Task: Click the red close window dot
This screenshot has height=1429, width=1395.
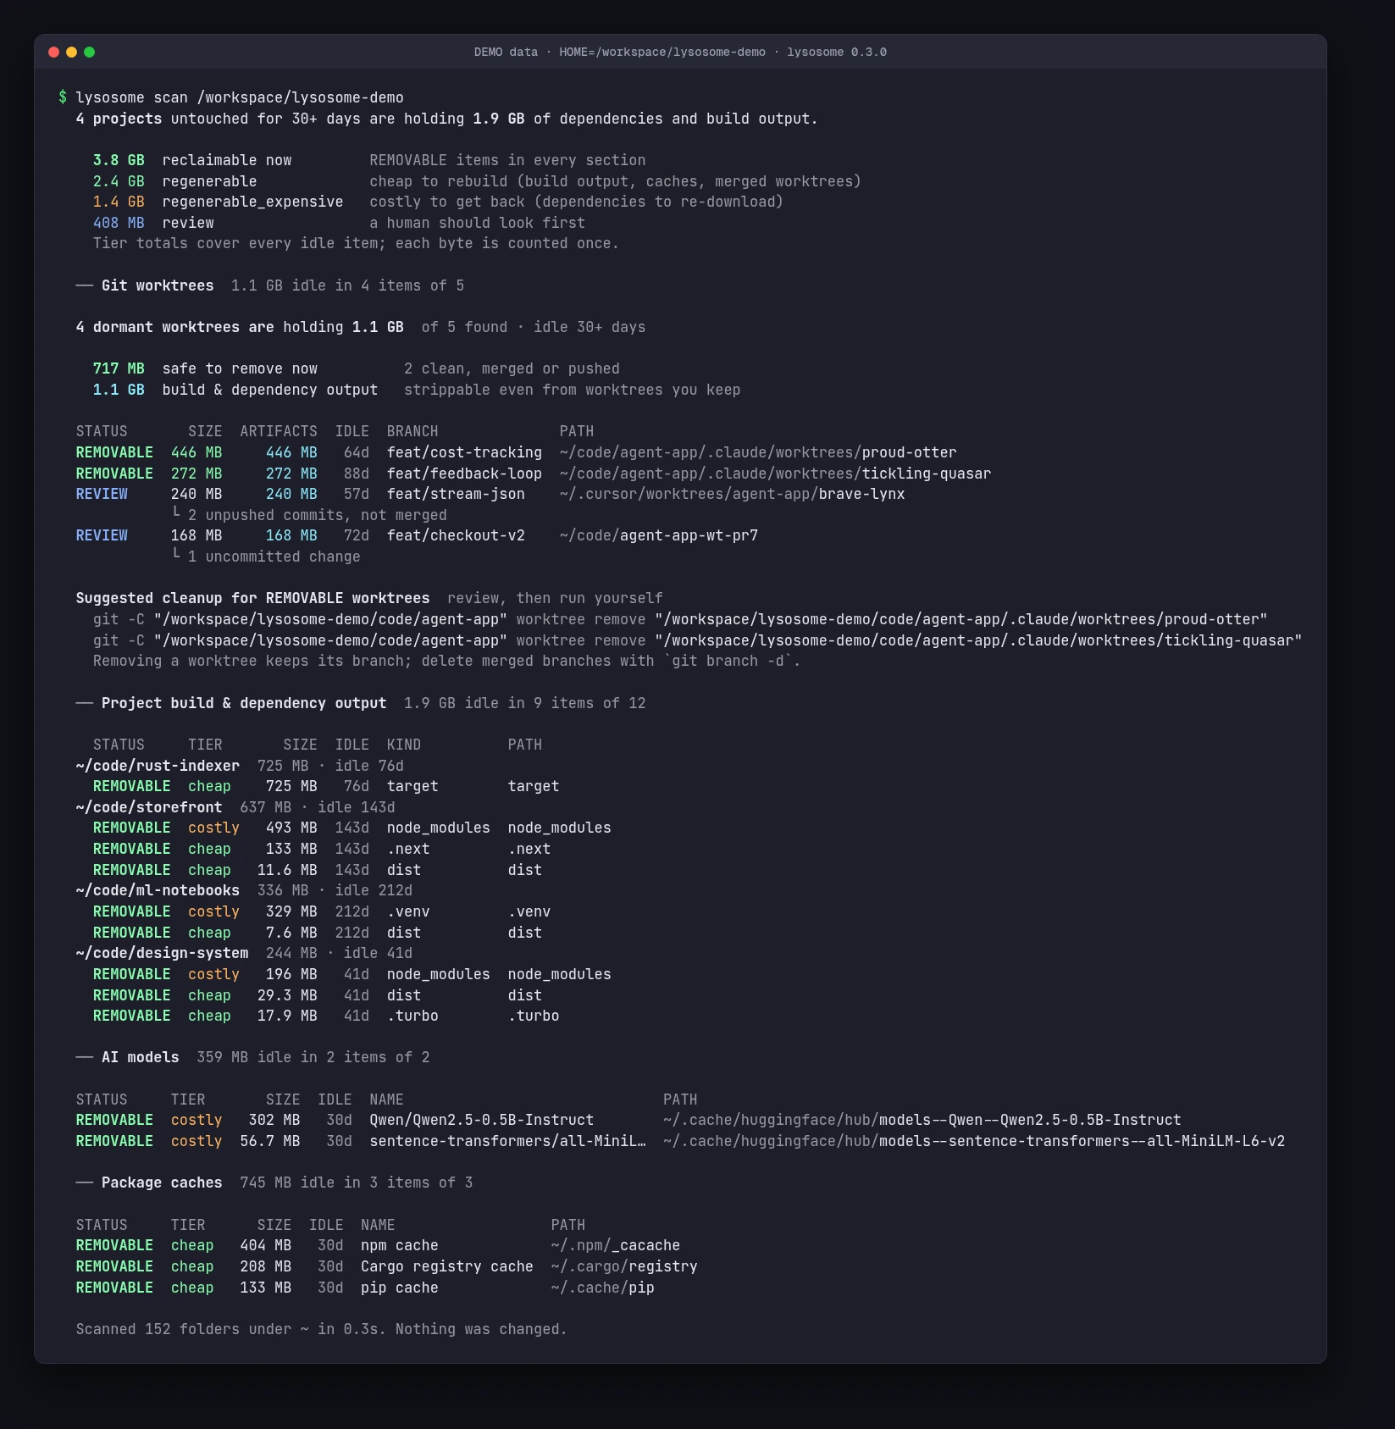Action: (x=53, y=52)
